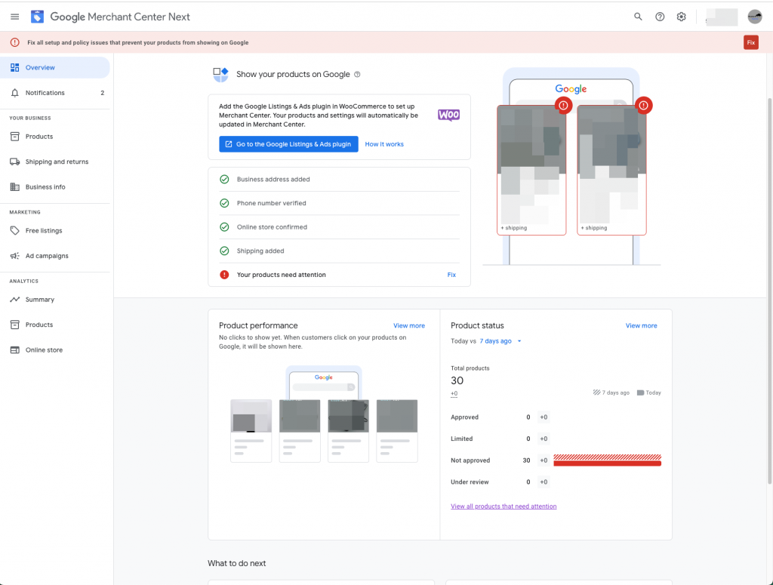Image resolution: width=773 pixels, height=585 pixels.
Task: Click the Online store icon in sidebar
Action: [15, 350]
